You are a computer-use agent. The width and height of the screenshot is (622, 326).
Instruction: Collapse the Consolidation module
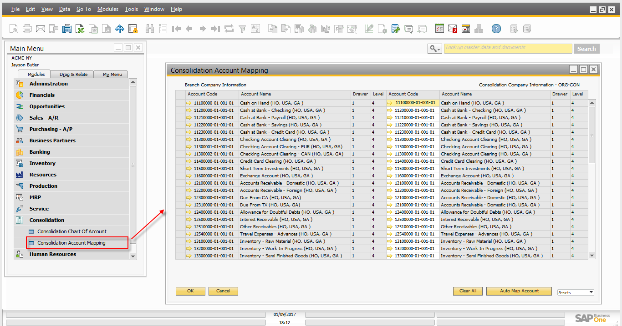click(x=46, y=220)
